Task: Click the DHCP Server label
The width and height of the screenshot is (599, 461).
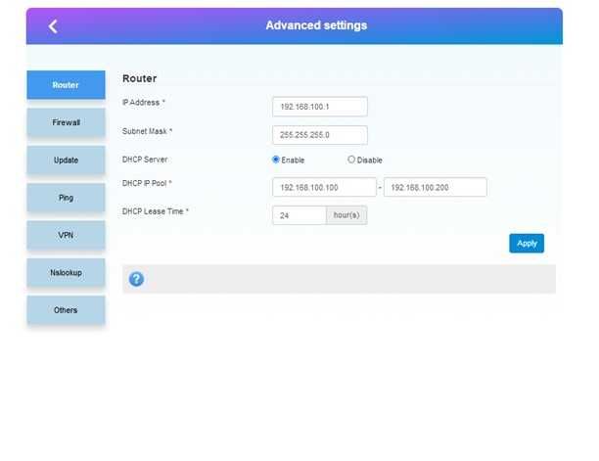Action: coord(145,160)
